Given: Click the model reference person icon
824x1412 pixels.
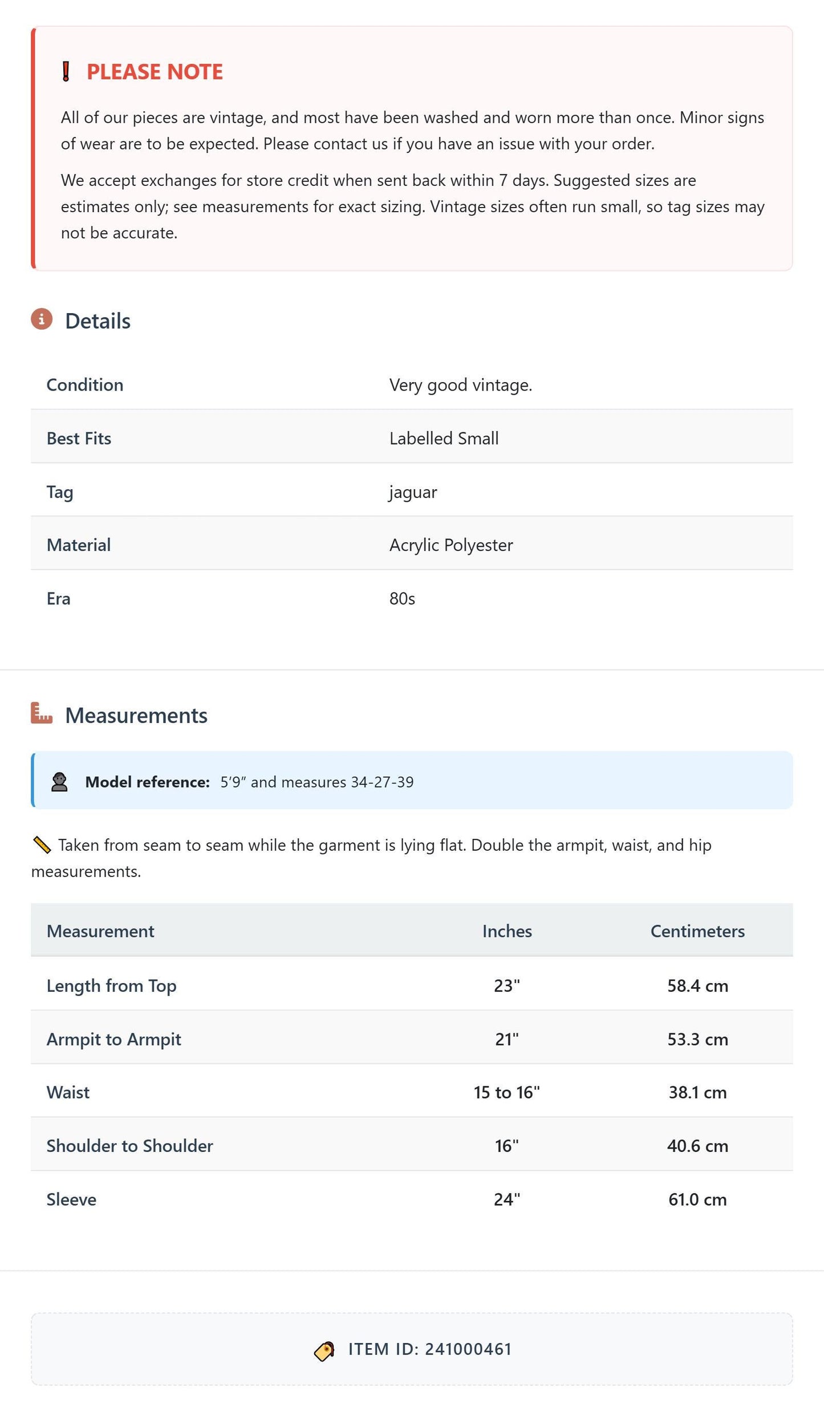Looking at the screenshot, I should [59, 782].
